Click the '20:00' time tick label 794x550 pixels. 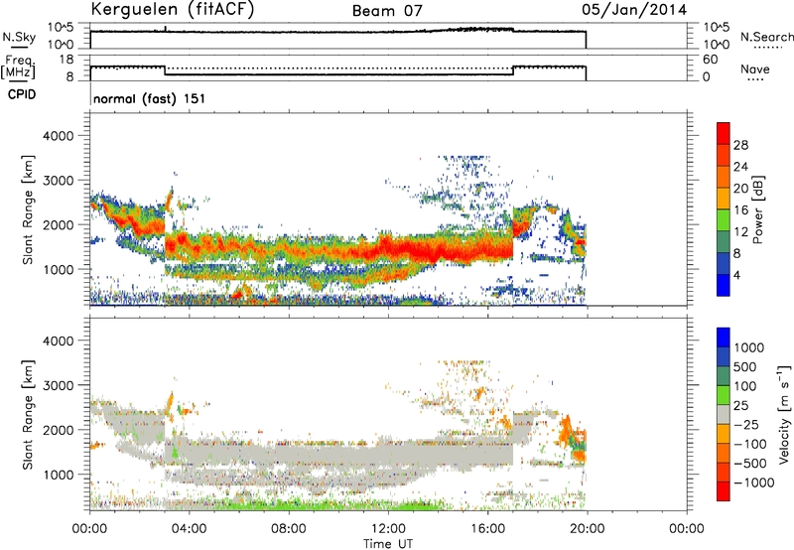[x=587, y=529]
